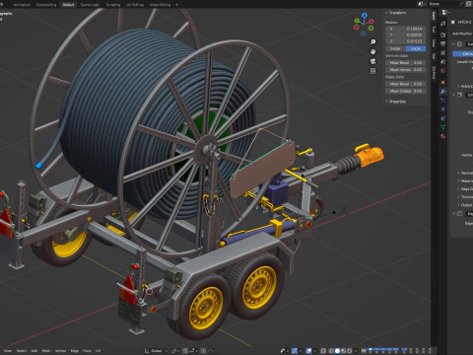This screenshot has width=473, height=355.
Task: Collapse the Transform panel
Action: tap(386, 13)
